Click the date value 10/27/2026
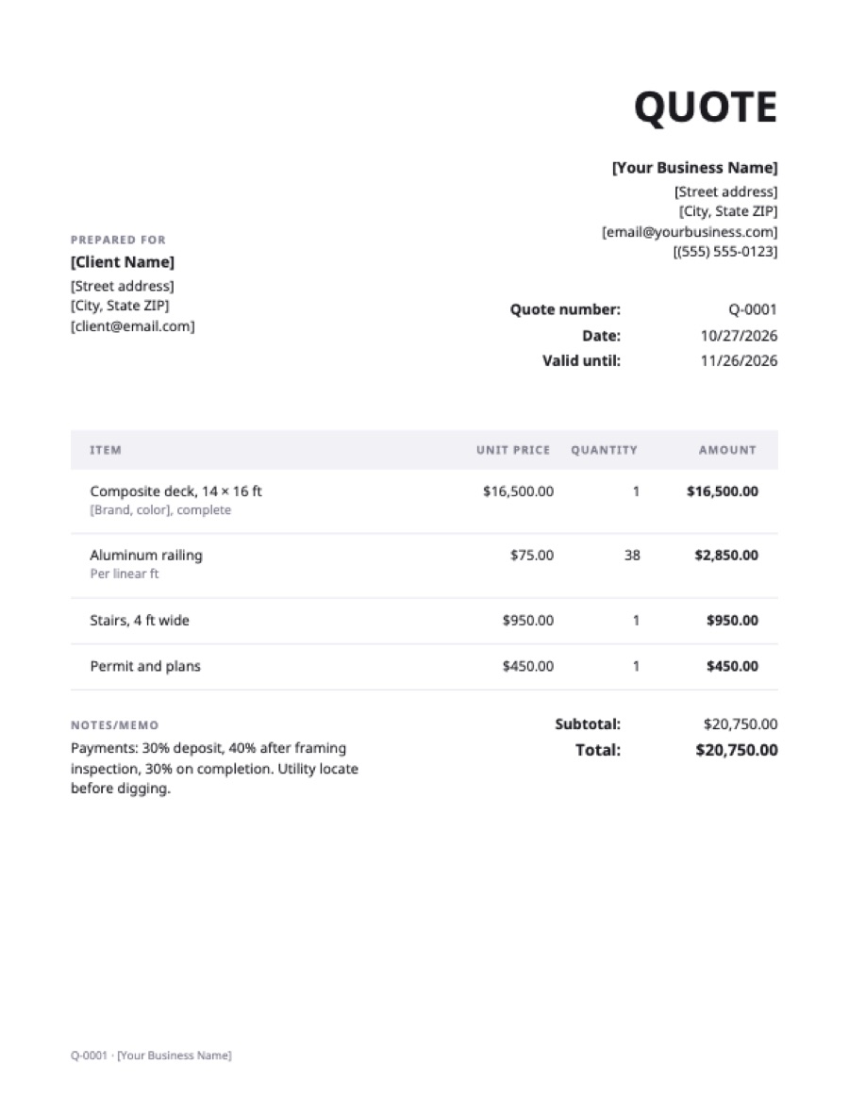 [x=739, y=336]
